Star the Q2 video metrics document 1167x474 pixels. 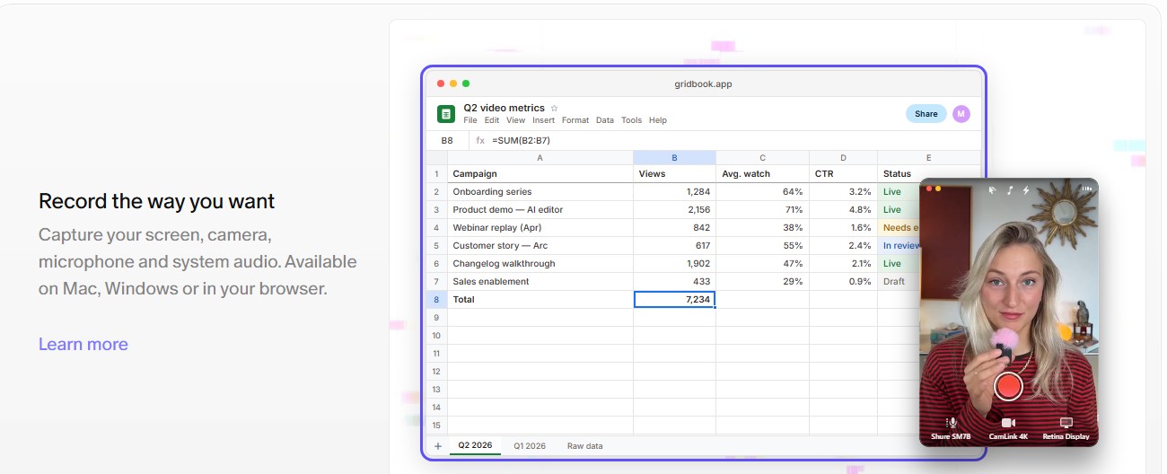pos(554,109)
